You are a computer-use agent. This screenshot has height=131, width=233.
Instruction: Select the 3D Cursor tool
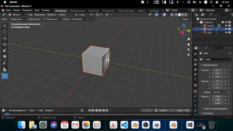tap(5, 32)
